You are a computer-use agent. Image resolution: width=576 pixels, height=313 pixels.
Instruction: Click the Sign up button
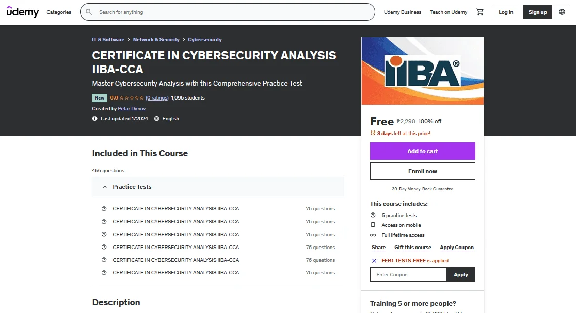(x=537, y=12)
